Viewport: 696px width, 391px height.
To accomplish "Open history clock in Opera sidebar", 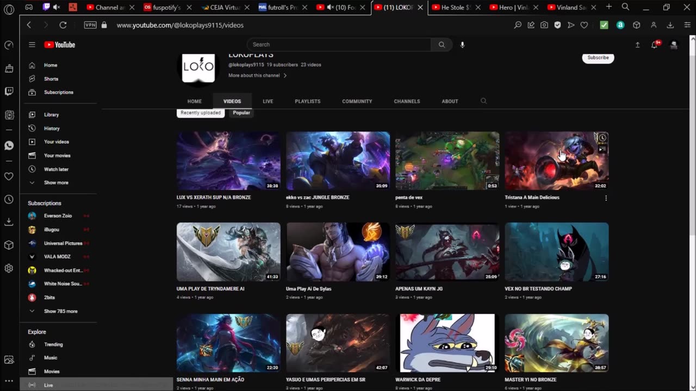I will coord(9,199).
